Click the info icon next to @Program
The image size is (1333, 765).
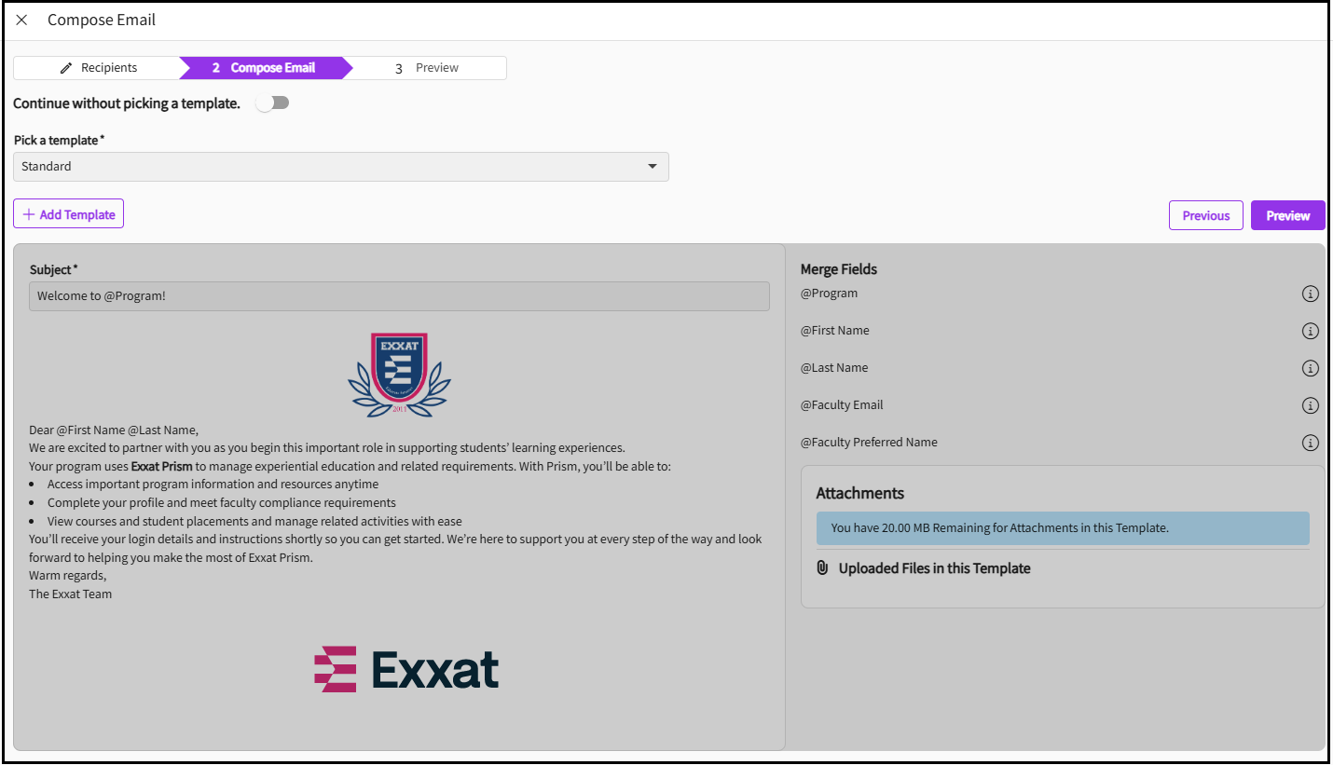point(1310,294)
